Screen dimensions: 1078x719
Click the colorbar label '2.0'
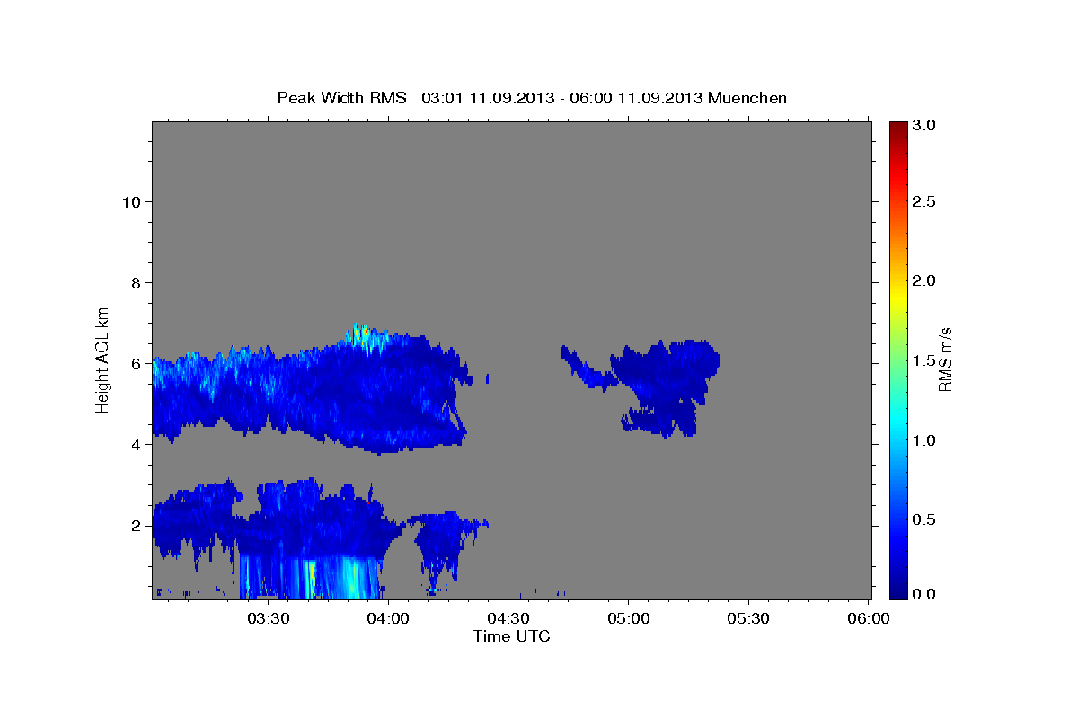point(923,280)
